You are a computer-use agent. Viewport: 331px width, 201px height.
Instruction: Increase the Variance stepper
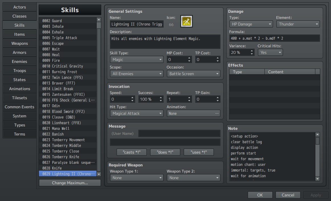(x=252, y=51)
